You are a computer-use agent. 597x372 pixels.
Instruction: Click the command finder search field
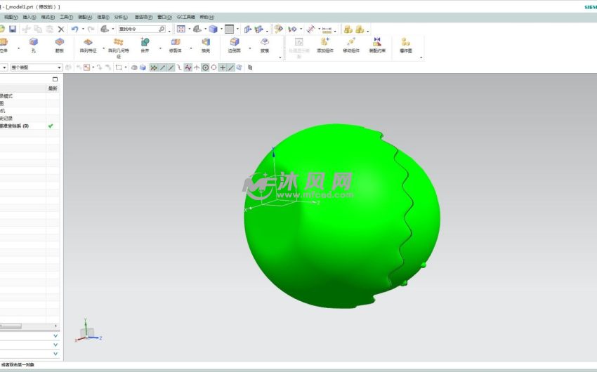pyautogui.click(x=138, y=29)
